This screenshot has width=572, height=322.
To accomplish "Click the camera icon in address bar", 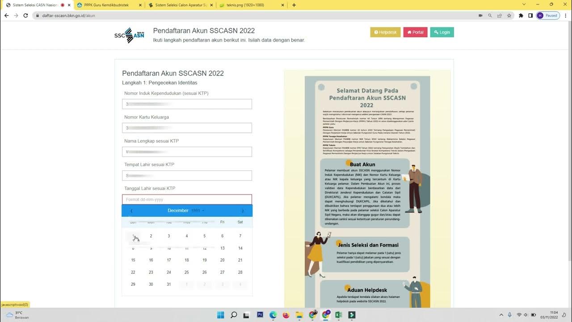I will coord(480,15).
